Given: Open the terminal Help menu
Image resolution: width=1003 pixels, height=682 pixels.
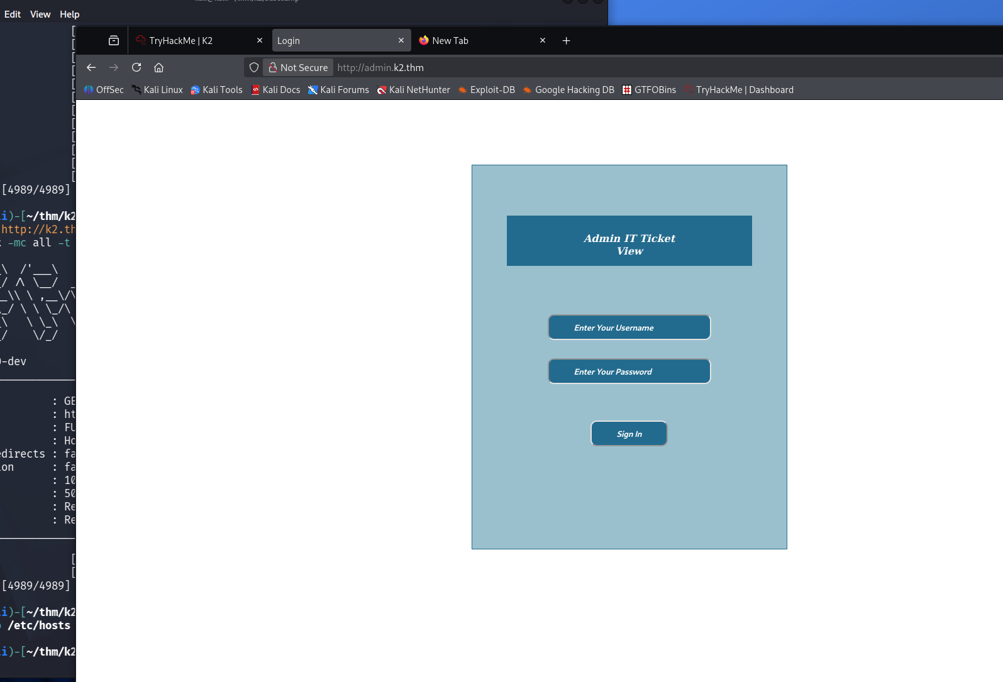Looking at the screenshot, I should 70,14.
